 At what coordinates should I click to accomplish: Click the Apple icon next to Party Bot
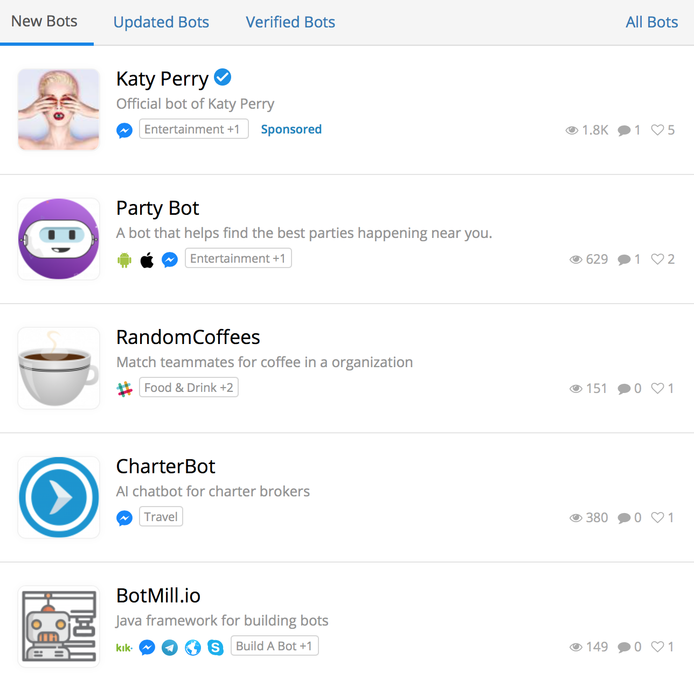click(147, 259)
